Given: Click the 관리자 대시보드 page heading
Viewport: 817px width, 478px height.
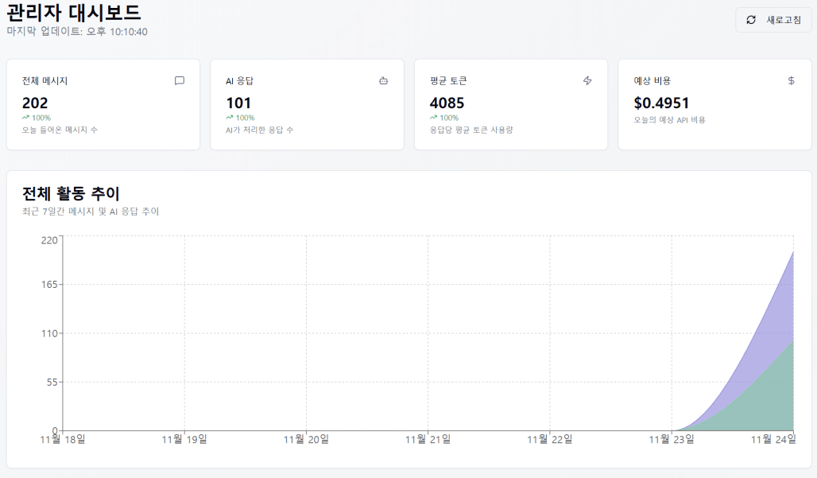Looking at the screenshot, I should click(73, 11).
